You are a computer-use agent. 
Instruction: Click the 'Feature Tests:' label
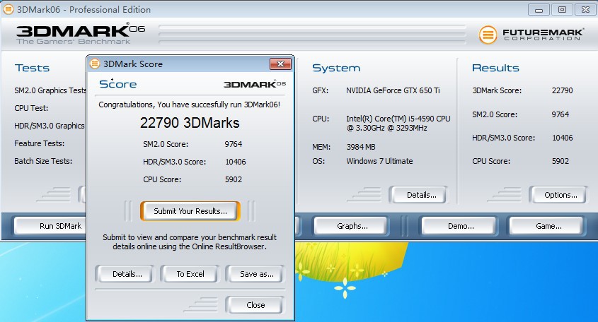click(x=40, y=143)
